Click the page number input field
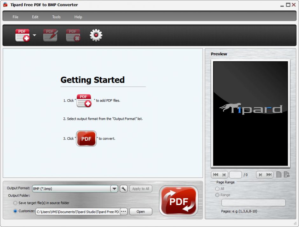This screenshot has height=227, width=299. pos(235,175)
